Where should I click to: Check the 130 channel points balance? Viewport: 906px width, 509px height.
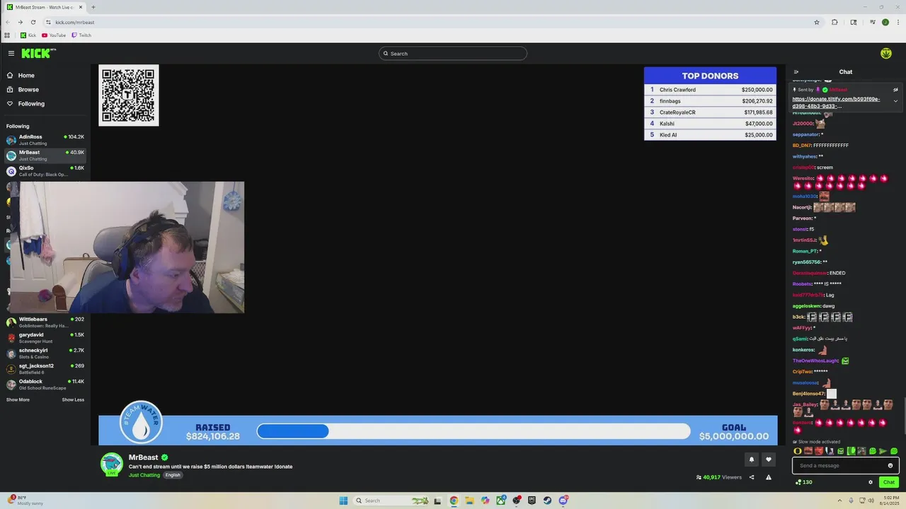[803, 482]
